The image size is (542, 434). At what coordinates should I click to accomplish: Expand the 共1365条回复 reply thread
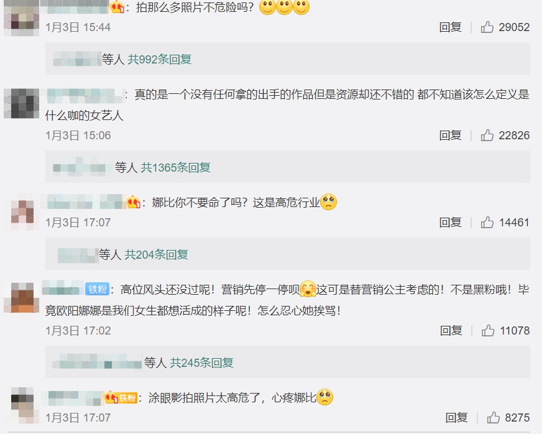tap(176, 167)
